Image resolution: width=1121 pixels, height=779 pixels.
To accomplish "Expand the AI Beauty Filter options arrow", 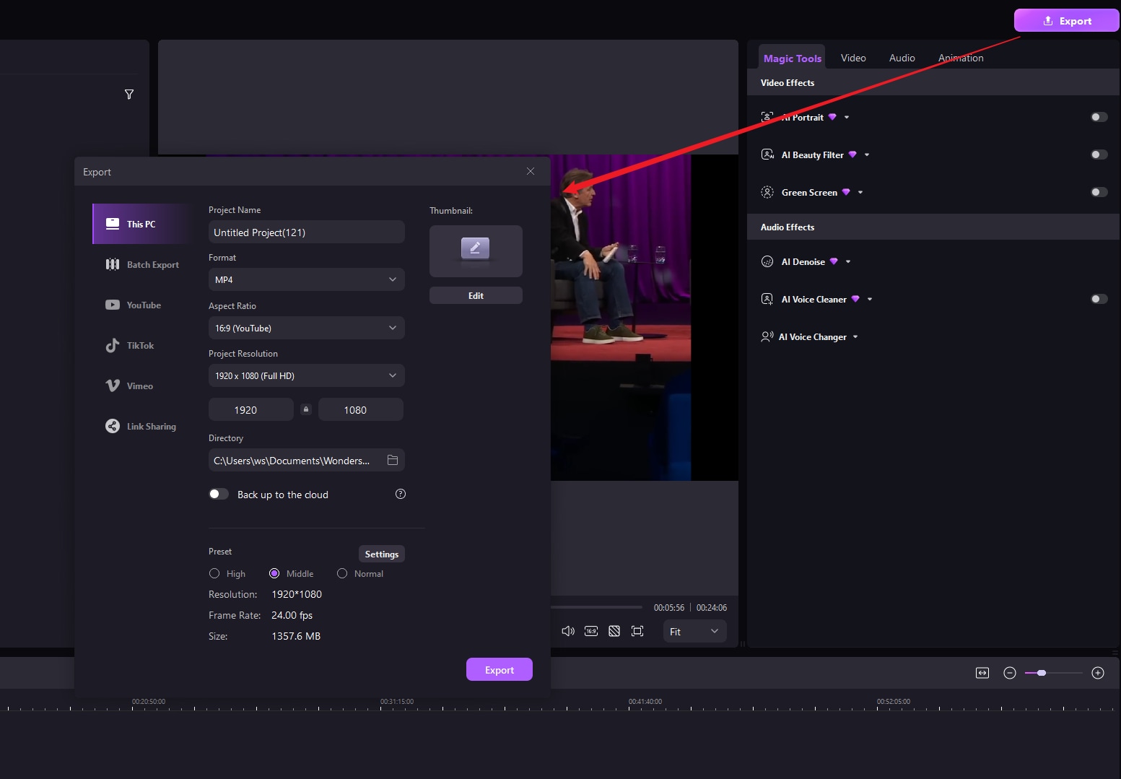I will [867, 155].
